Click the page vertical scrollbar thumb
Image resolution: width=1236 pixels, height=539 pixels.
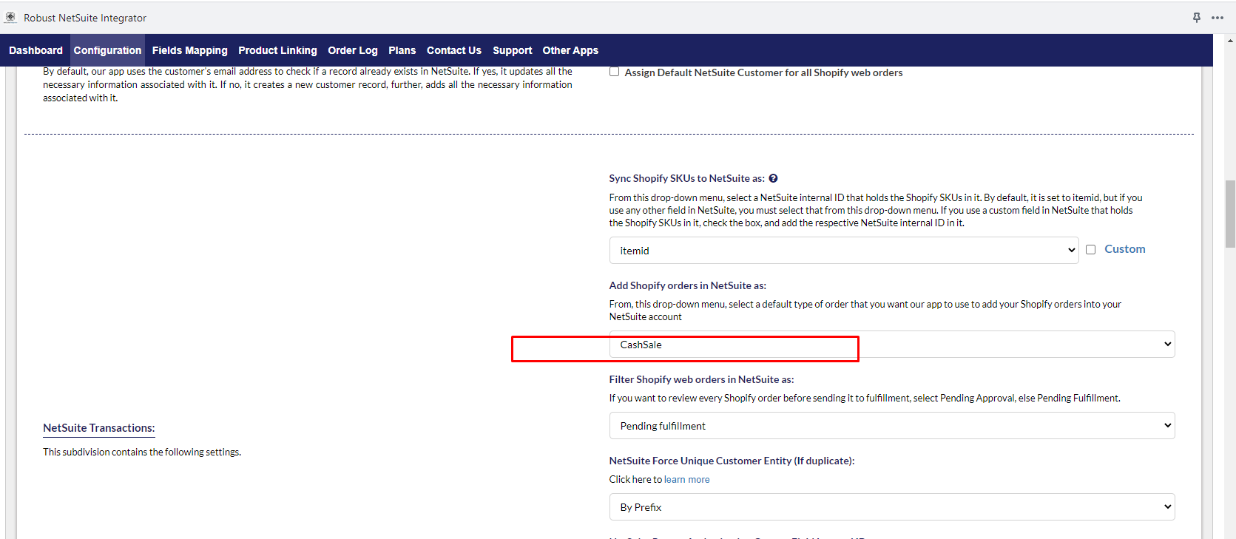tap(1230, 214)
